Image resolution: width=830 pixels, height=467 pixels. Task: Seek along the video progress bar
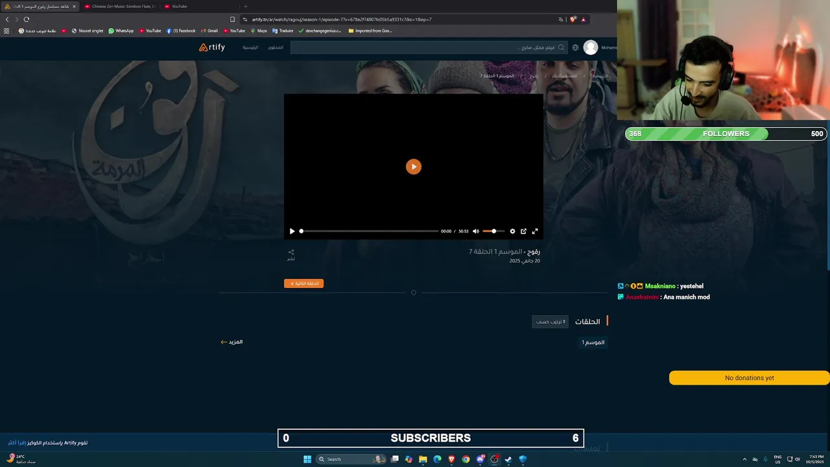pyautogui.click(x=370, y=231)
